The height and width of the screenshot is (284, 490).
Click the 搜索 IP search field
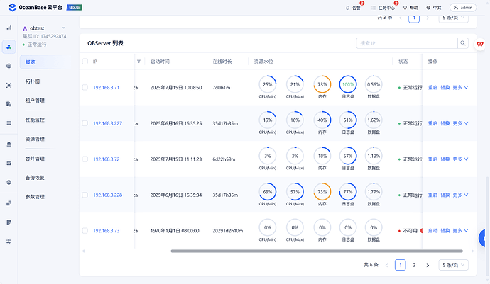pyautogui.click(x=407, y=43)
